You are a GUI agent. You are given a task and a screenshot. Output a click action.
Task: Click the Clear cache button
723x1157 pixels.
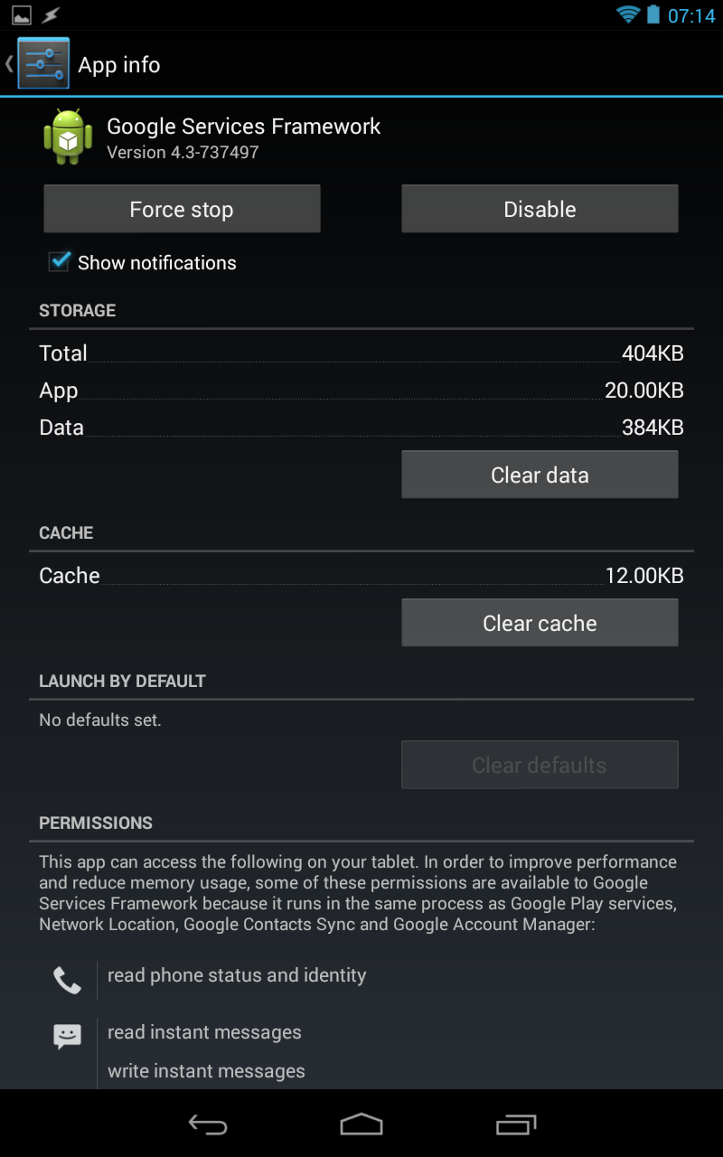(540, 623)
